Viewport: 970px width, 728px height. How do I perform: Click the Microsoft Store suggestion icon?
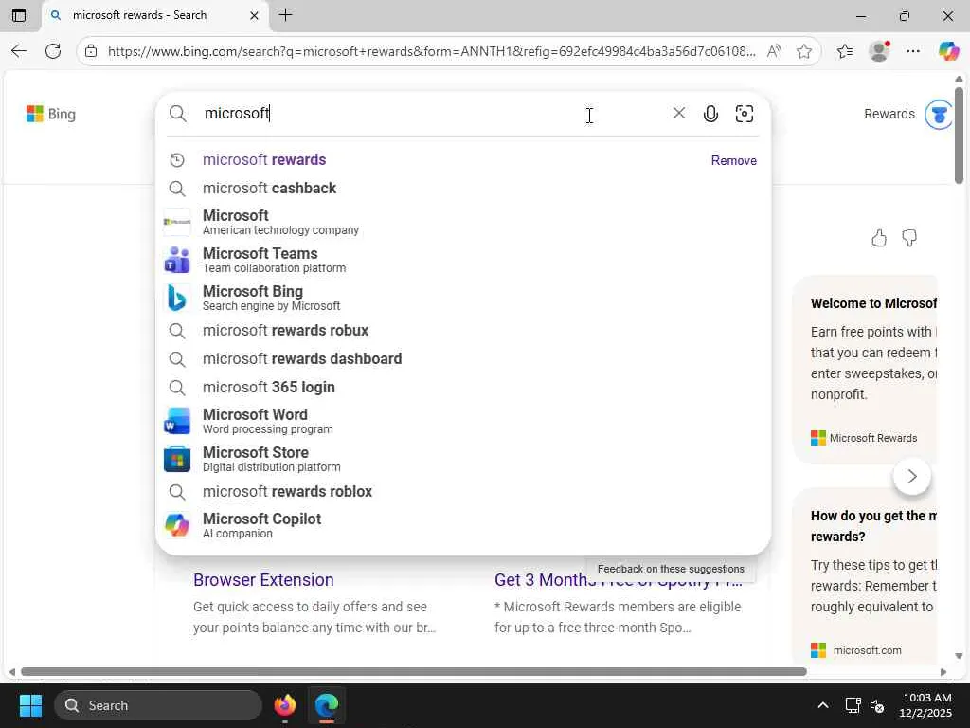(177, 459)
